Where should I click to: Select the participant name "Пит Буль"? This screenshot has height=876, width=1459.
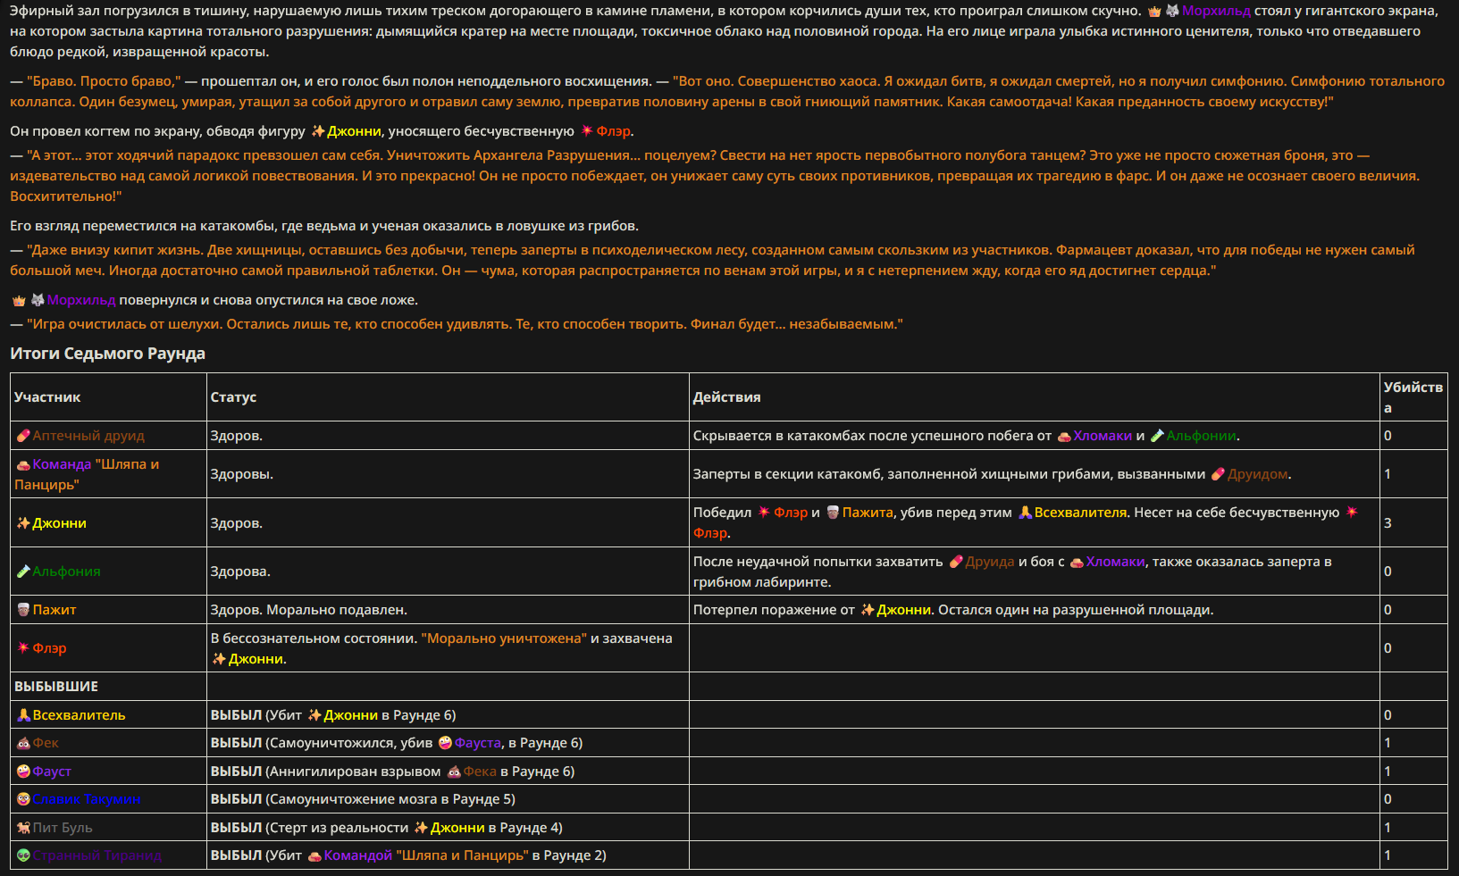63,828
